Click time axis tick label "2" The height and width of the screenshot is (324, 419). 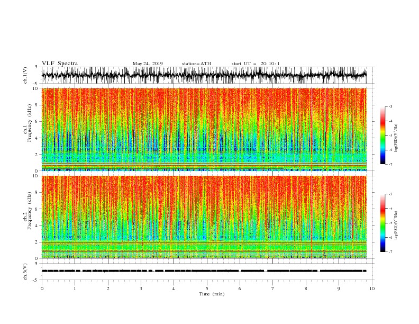coord(108,289)
